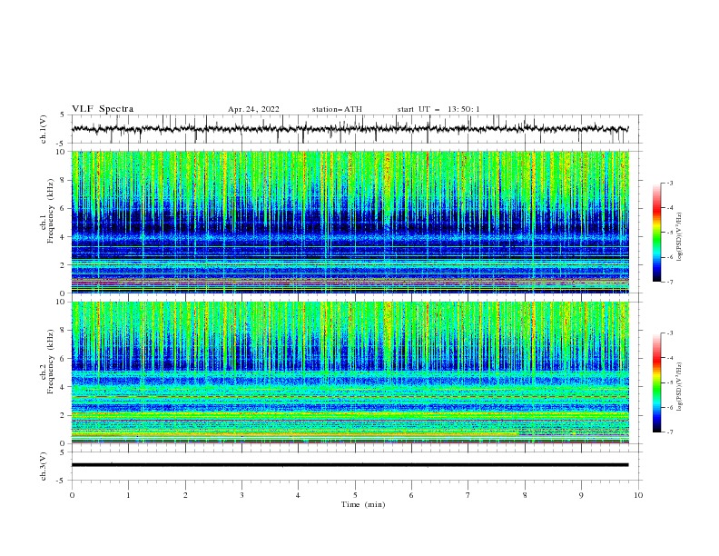Click the date 'Apr. 24, 2022'
Screen dimensions: 719x556
253,109
